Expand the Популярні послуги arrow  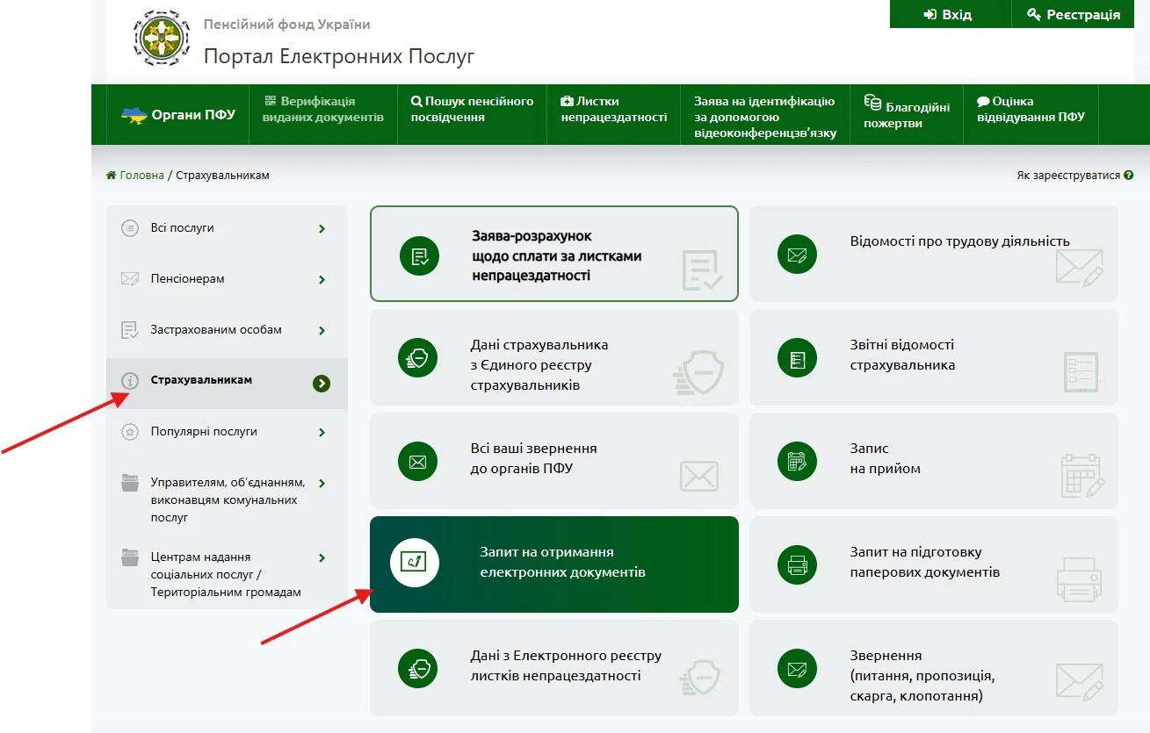coord(322,433)
